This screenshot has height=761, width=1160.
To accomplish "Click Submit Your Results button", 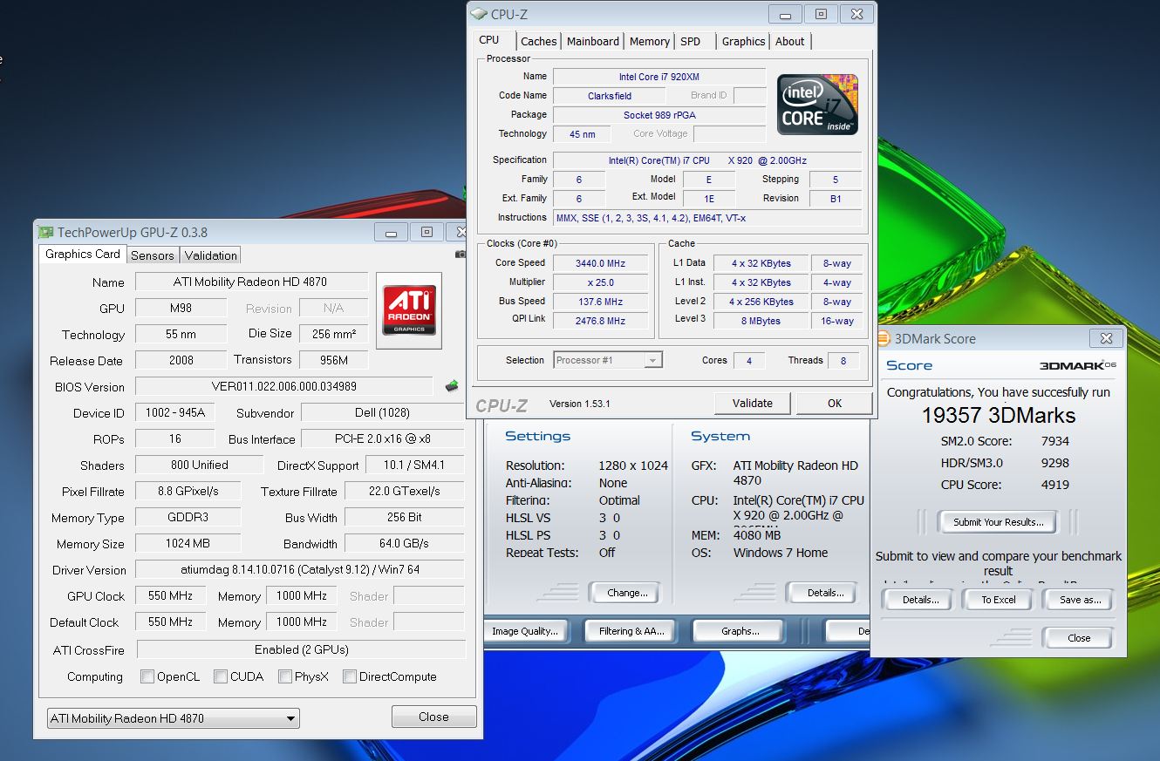I will (x=998, y=522).
